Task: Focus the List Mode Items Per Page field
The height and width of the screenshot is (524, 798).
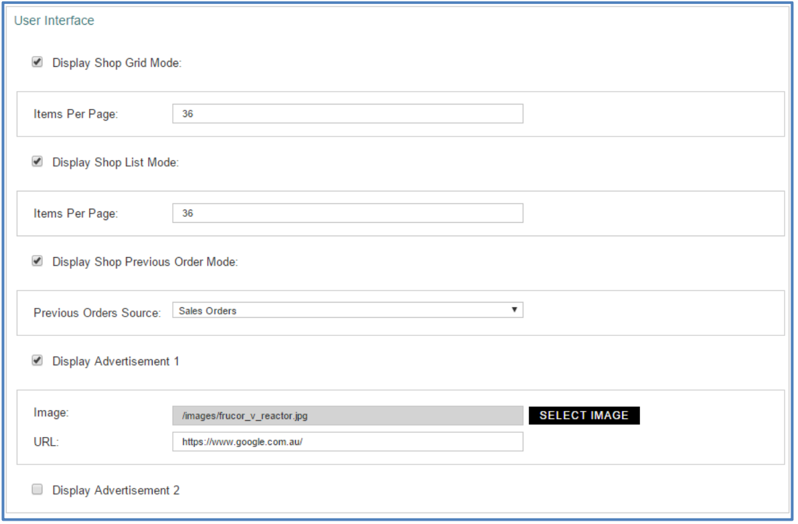Action: [347, 213]
